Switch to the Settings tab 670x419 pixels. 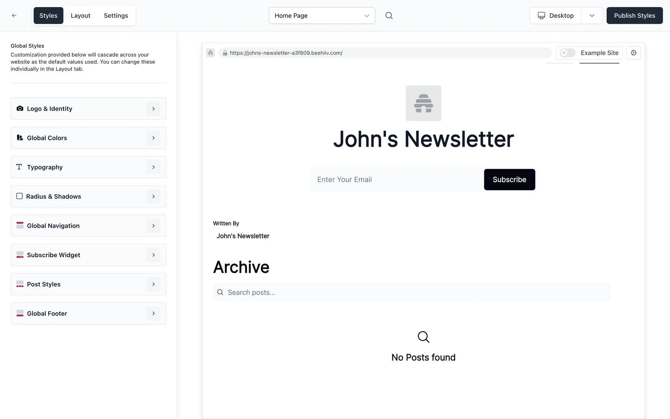116,15
